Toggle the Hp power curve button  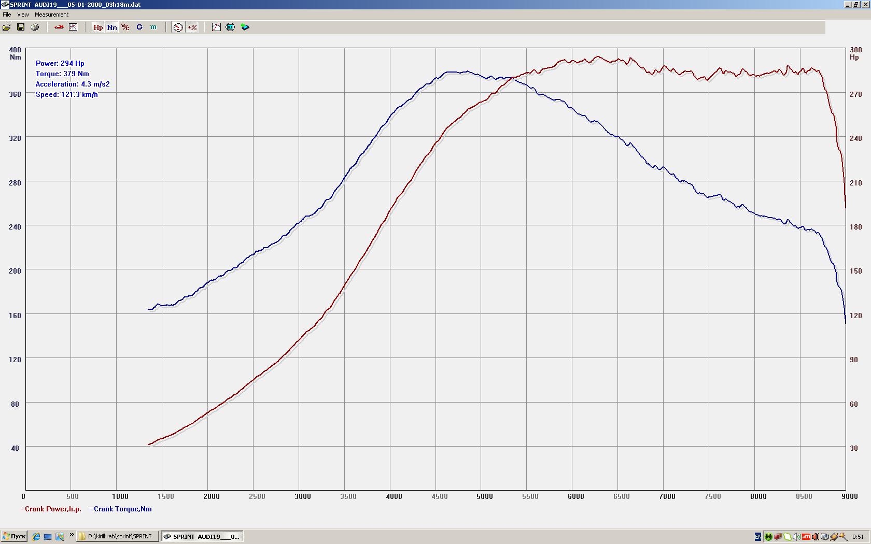click(98, 27)
